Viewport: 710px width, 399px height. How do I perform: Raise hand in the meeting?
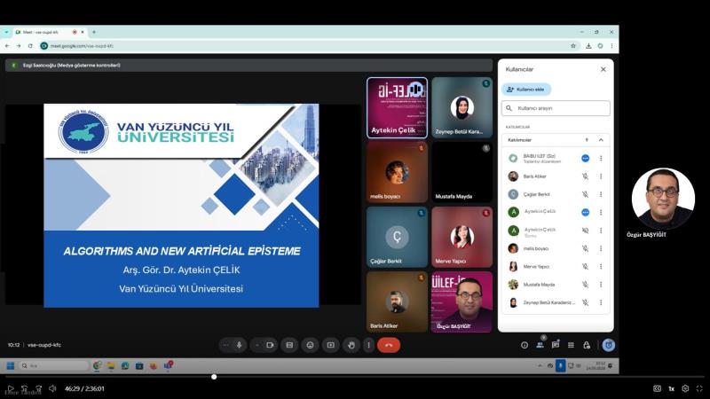point(351,345)
